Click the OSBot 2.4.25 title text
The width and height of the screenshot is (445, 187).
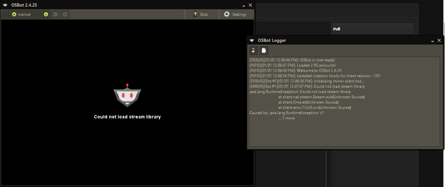pos(24,5)
